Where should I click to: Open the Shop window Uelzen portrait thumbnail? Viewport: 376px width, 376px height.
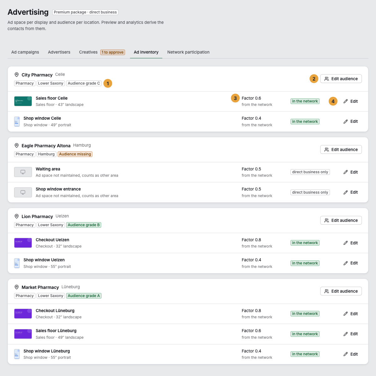[17, 263]
